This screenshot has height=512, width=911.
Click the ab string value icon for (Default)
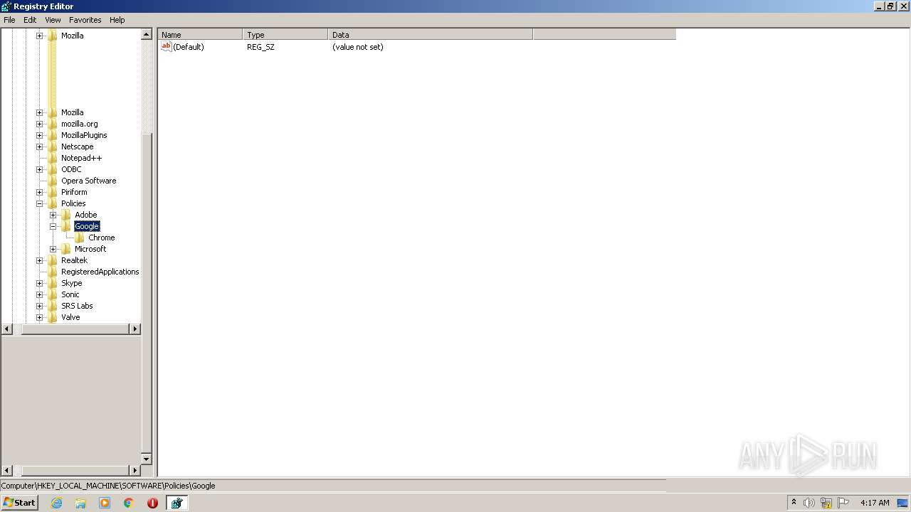tap(167, 47)
